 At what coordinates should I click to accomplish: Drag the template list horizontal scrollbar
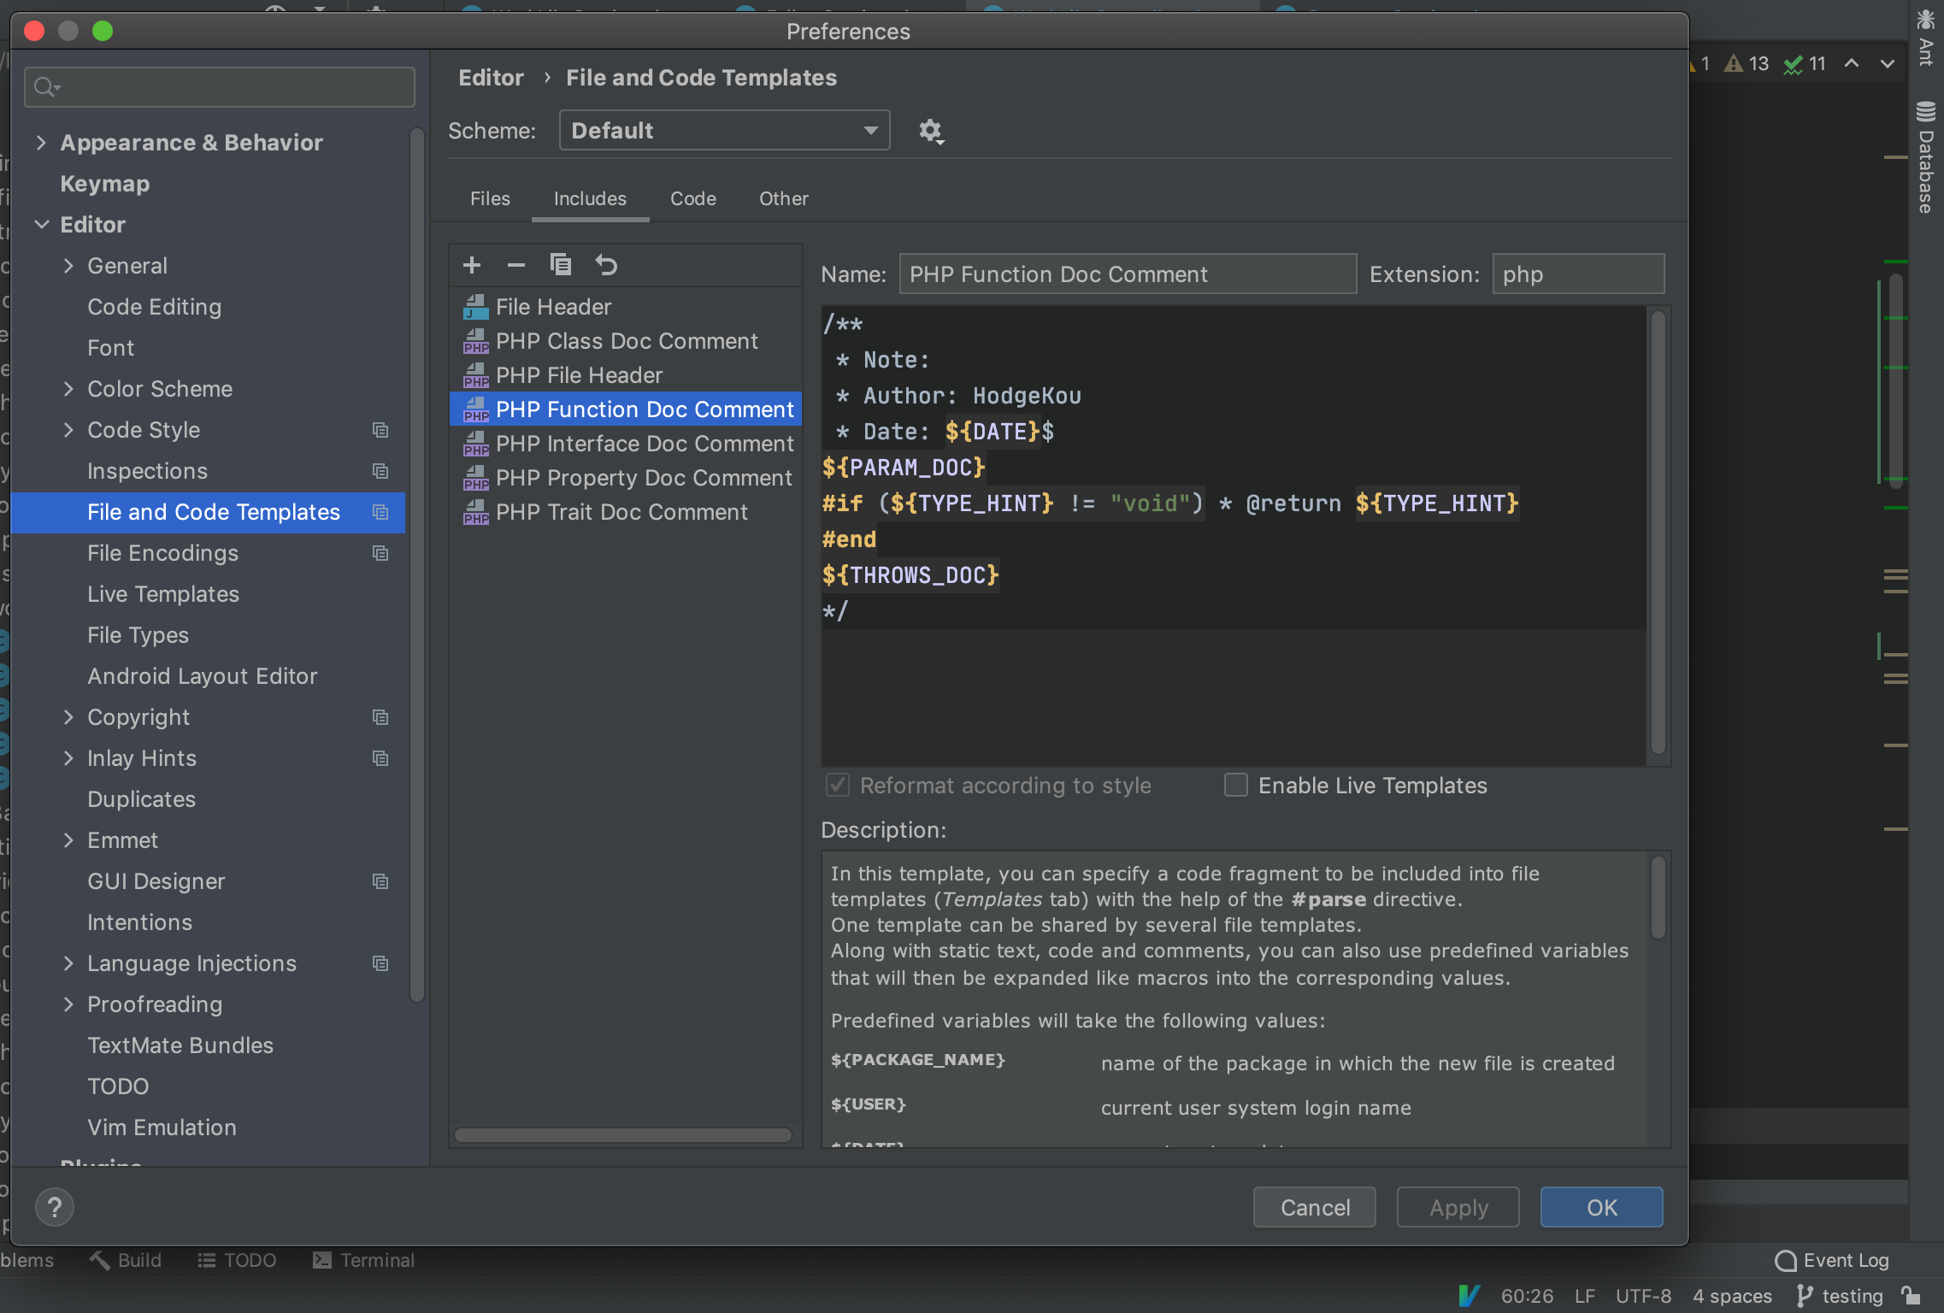(622, 1136)
